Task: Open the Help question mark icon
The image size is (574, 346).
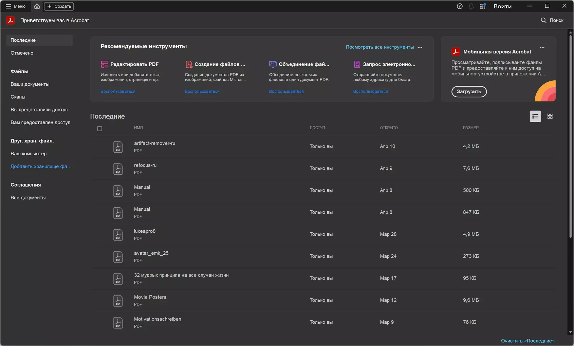Action: [460, 6]
